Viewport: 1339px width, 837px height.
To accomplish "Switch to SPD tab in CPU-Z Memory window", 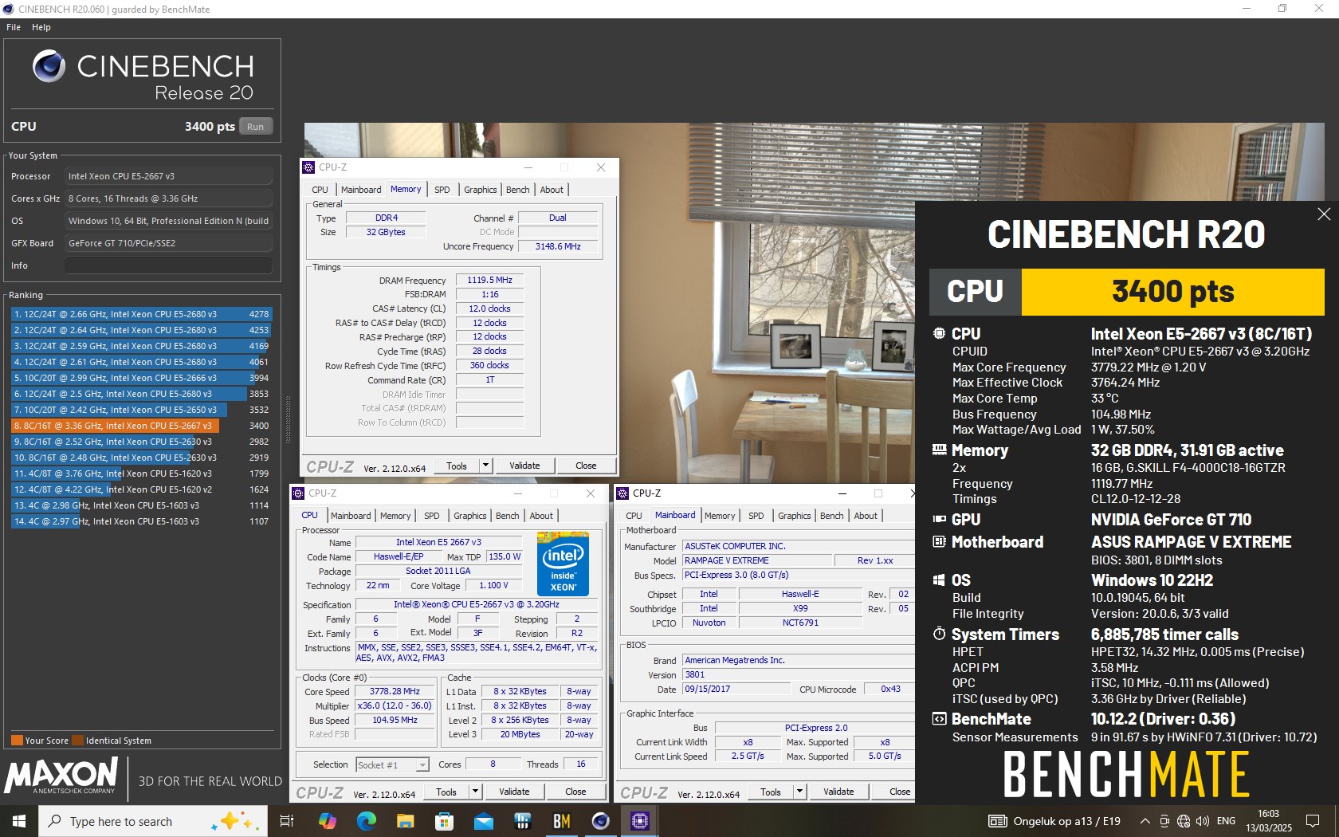I will [442, 190].
